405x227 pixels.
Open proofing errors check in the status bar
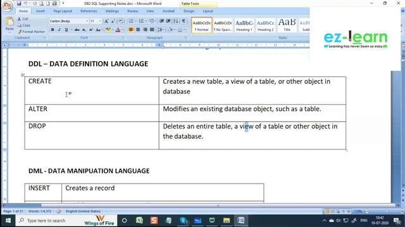pos(59,211)
